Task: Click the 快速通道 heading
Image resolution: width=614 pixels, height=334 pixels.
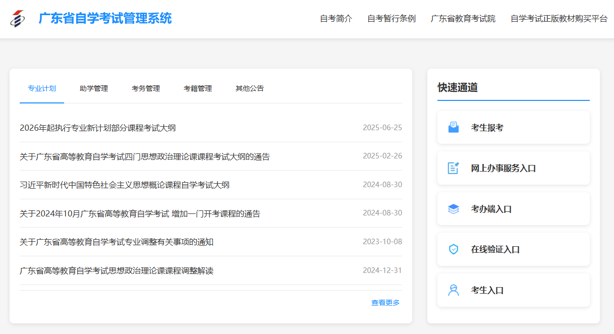Action: pyautogui.click(x=458, y=88)
